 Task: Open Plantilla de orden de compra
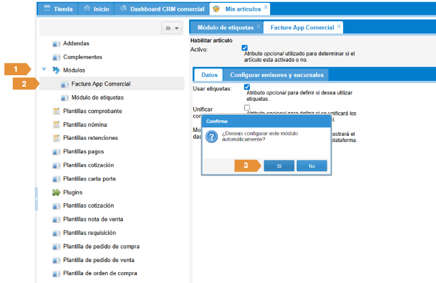coord(100,273)
